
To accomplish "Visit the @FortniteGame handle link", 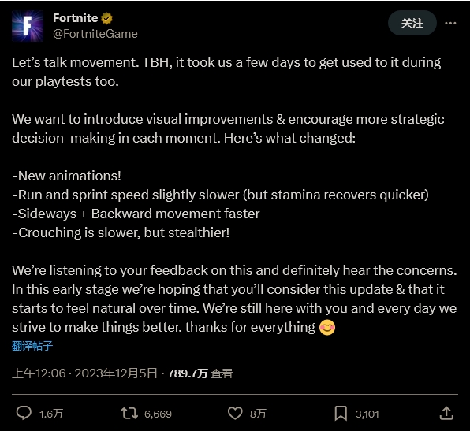I will pyautogui.click(x=95, y=34).
